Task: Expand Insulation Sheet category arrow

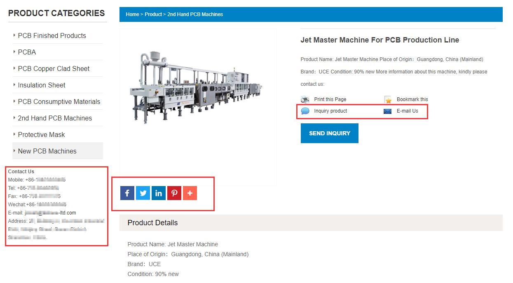Action: pyautogui.click(x=14, y=85)
